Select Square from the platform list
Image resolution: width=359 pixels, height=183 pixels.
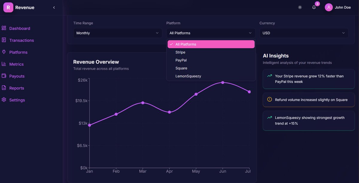pyautogui.click(x=211, y=68)
